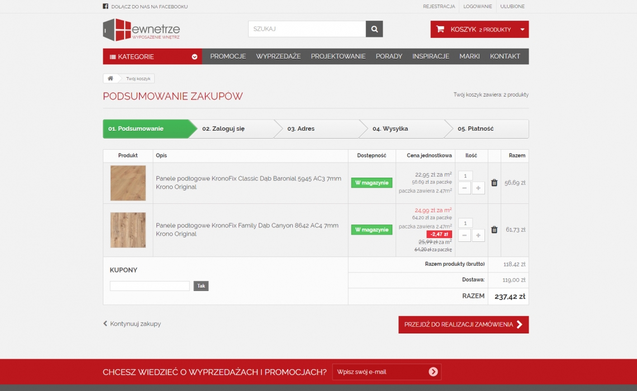Open Dąb Baronial product thumbnail
This screenshot has height=391, width=637.
coord(128,183)
